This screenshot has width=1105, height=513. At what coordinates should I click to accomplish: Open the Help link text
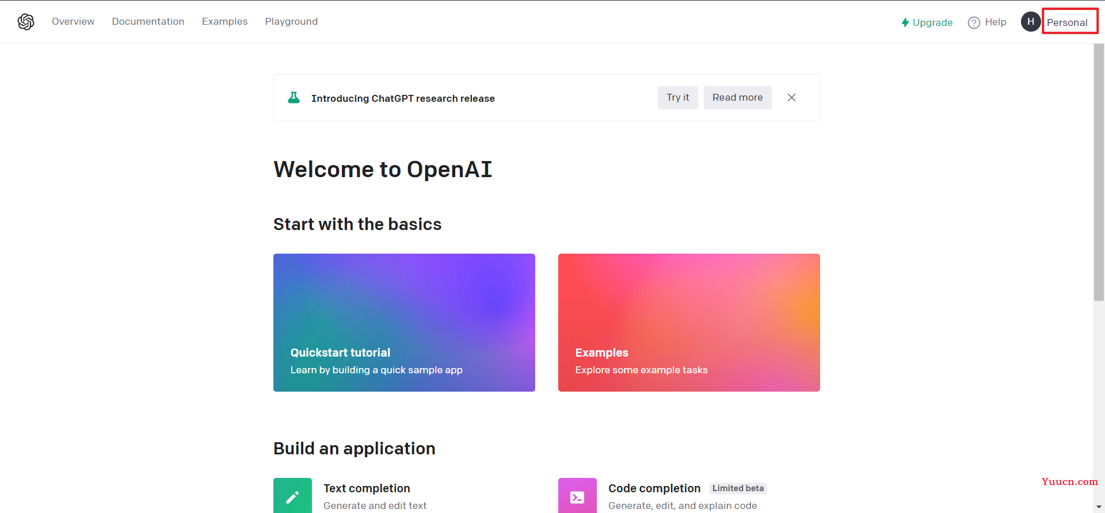(x=996, y=22)
